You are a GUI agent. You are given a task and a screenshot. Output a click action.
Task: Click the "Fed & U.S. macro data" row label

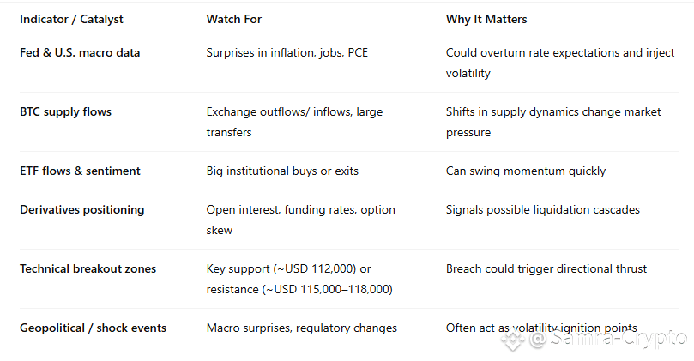point(80,52)
